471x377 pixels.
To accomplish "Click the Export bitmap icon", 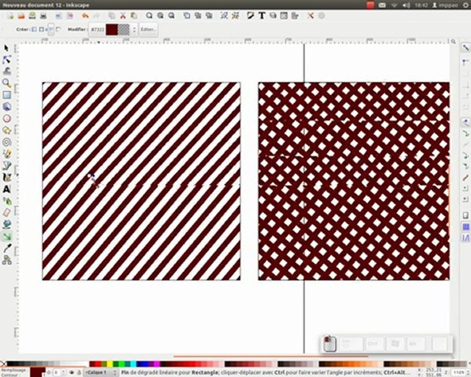I will click(x=70, y=16).
